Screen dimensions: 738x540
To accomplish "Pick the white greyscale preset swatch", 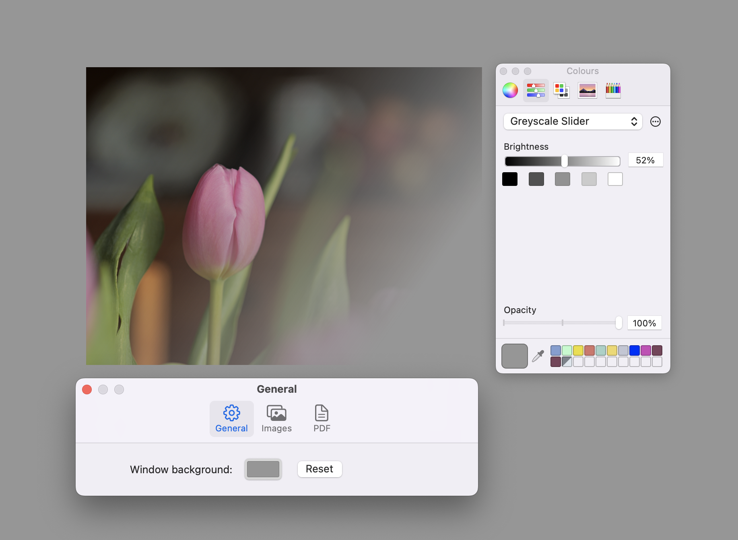I will [x=615, y=179].
